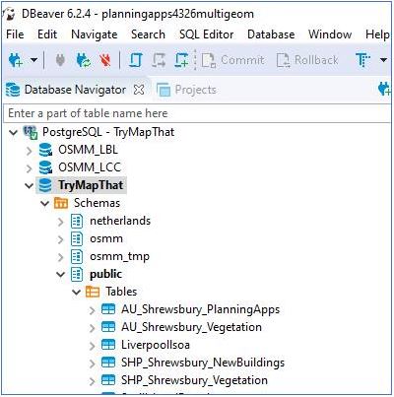
Task: Click the osmm schema icon
Action: coord(77,238)
